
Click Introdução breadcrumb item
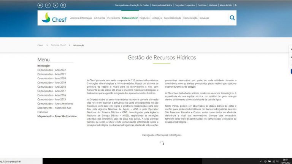pos(79,46)
